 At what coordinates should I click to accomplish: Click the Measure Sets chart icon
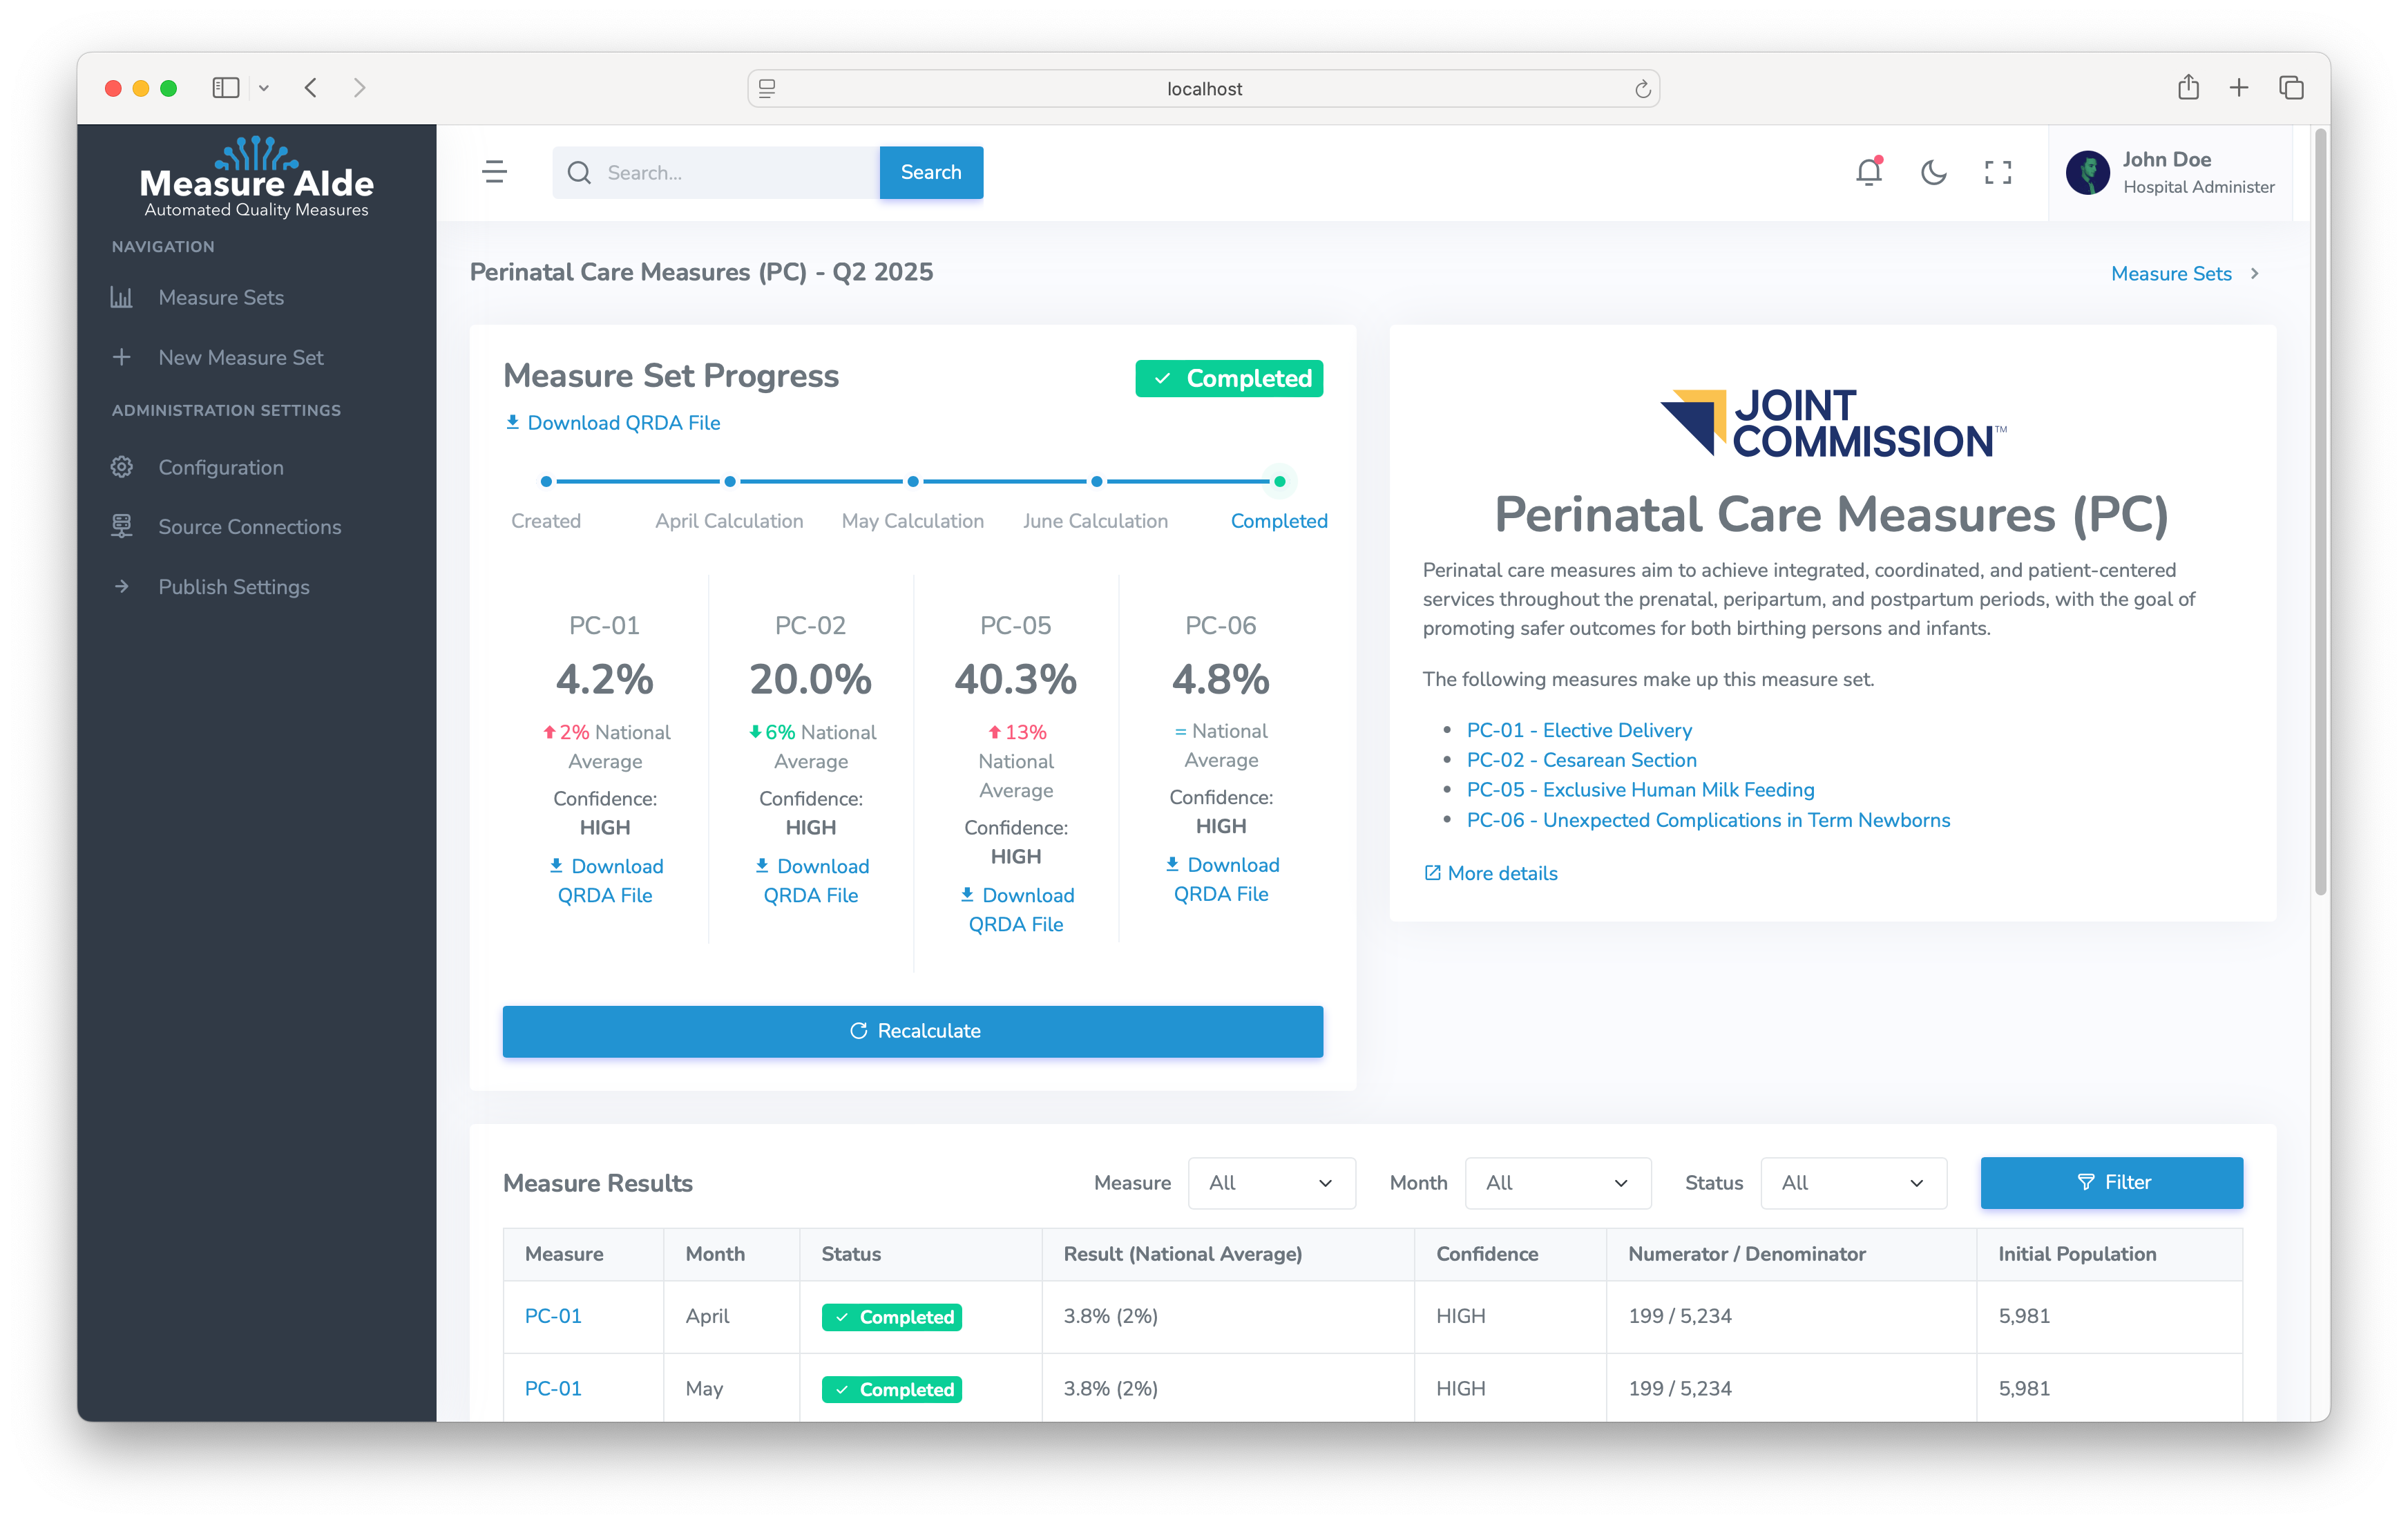[122, 297]
